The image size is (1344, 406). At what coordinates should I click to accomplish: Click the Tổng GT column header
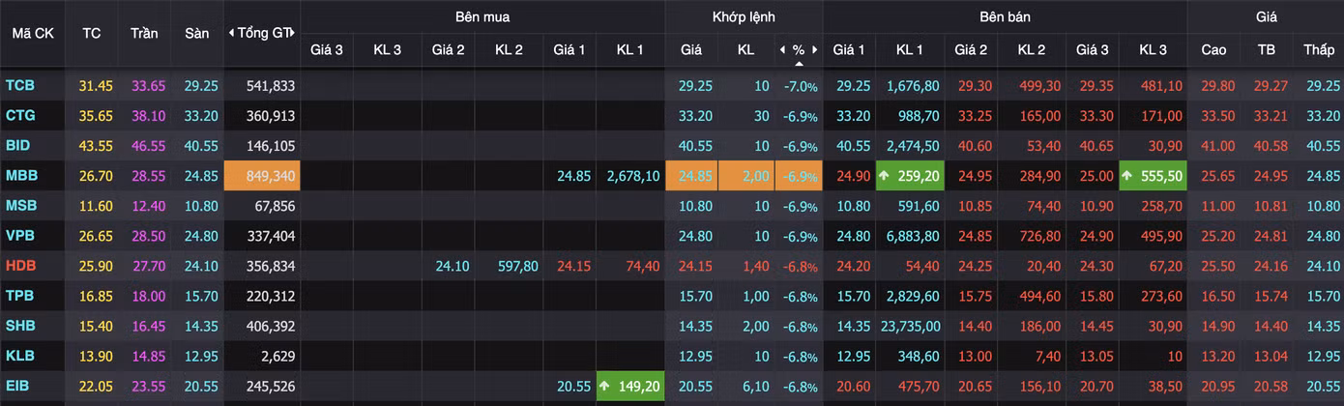point(262,33)
